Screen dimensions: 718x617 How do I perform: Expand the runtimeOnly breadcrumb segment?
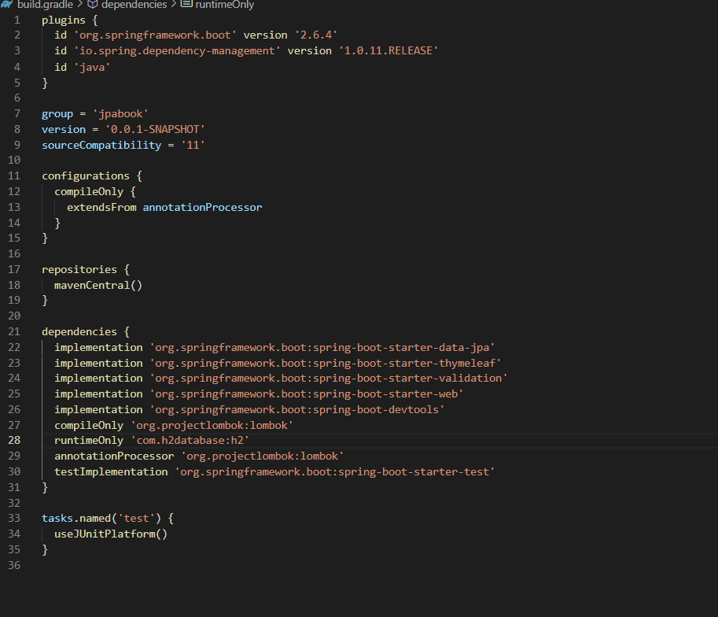224,5
